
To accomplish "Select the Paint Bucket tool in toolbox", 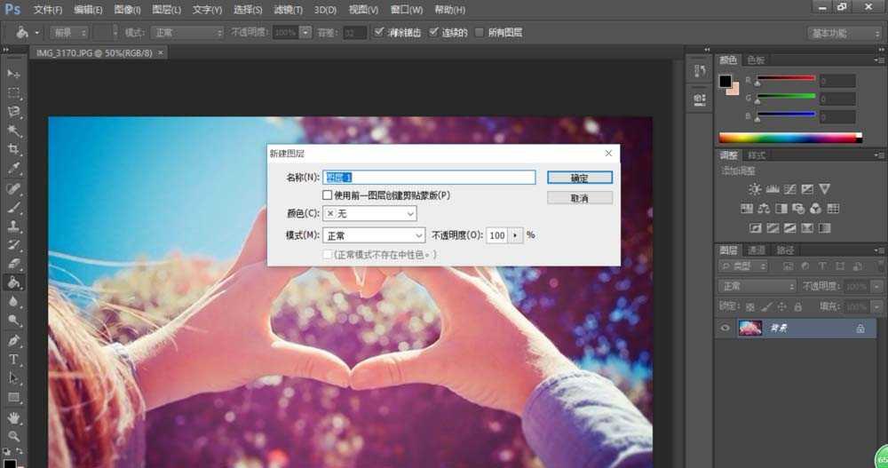I will point(13,282).
